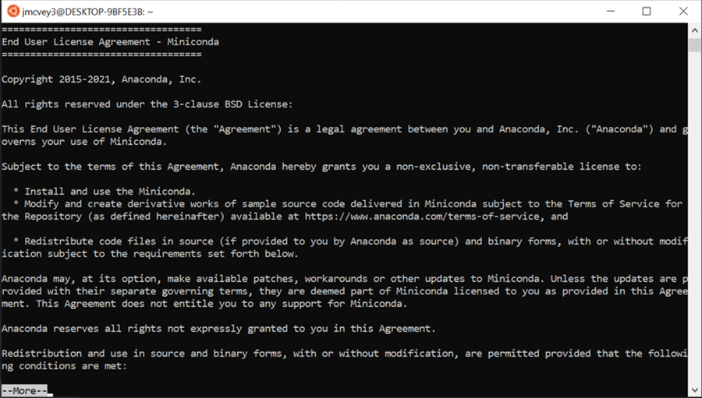
Task: Click the 'End User License Agreement - Miniconda' heading
Action: click(x=110, y=41)
